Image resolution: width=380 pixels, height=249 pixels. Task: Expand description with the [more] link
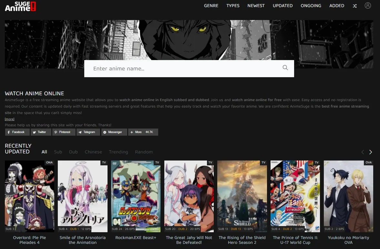[x=9, y=119]
